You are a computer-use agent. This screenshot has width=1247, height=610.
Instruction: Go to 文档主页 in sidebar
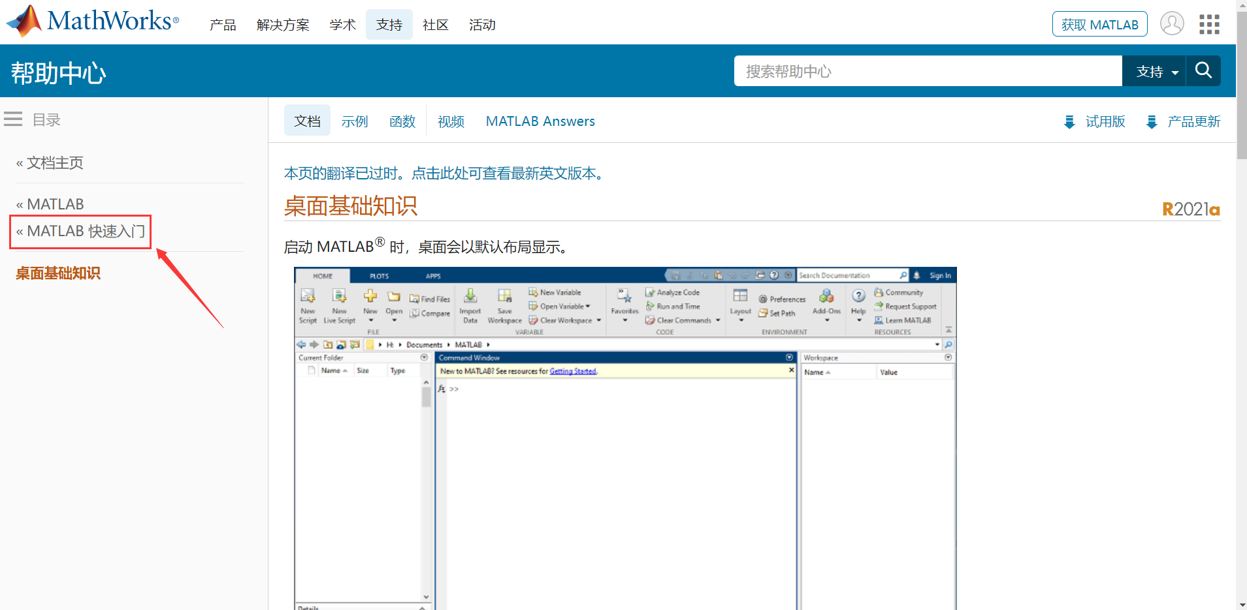[x=50, y=162]
